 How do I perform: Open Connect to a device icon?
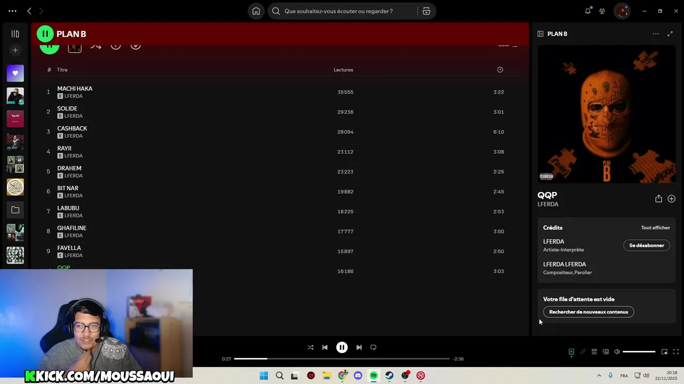tap(605, 352)
